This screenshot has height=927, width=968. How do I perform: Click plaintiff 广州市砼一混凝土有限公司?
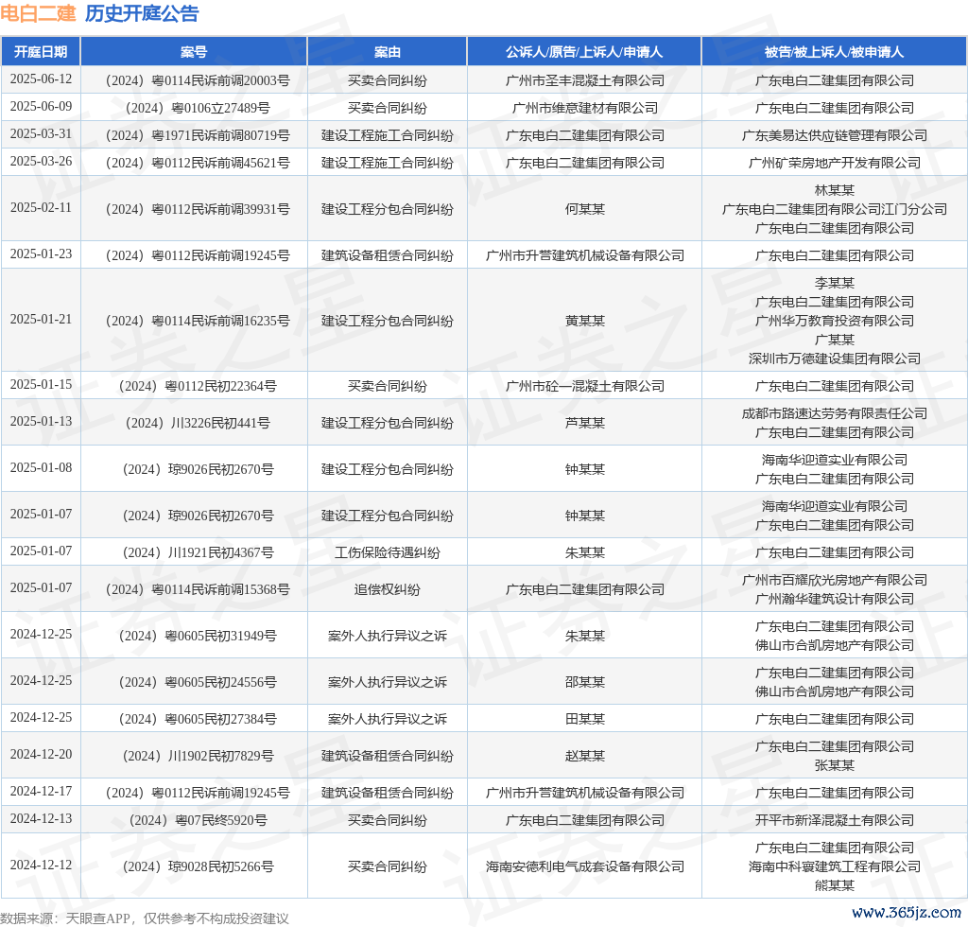tap(584, 386)
